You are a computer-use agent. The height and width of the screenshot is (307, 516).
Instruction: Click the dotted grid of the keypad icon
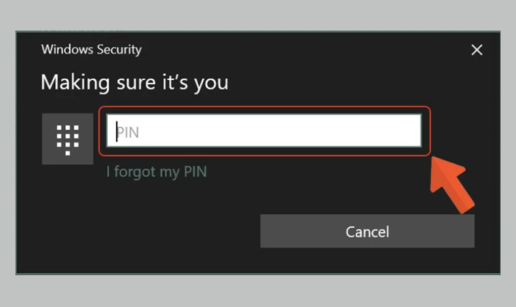coord(68,140)
